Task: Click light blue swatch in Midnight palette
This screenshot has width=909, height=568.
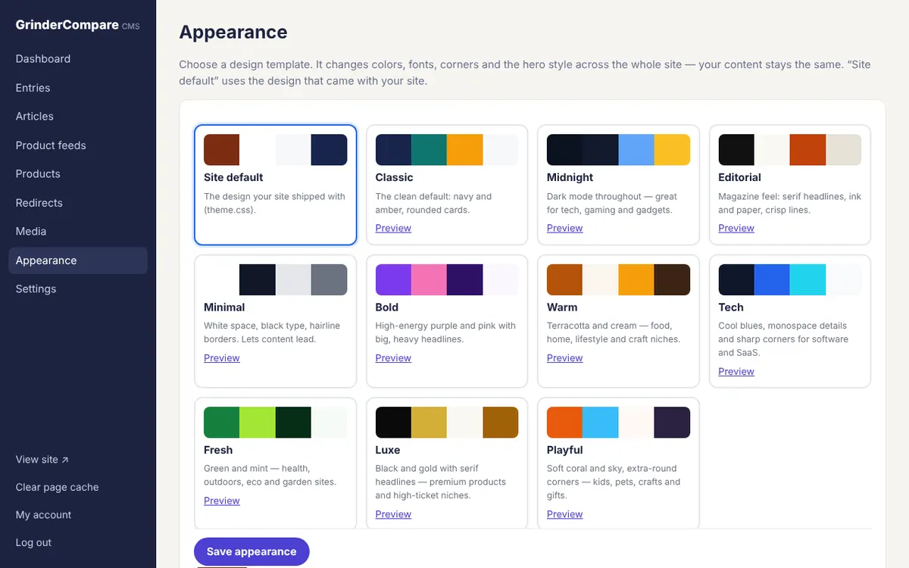Action: point(636,150)
